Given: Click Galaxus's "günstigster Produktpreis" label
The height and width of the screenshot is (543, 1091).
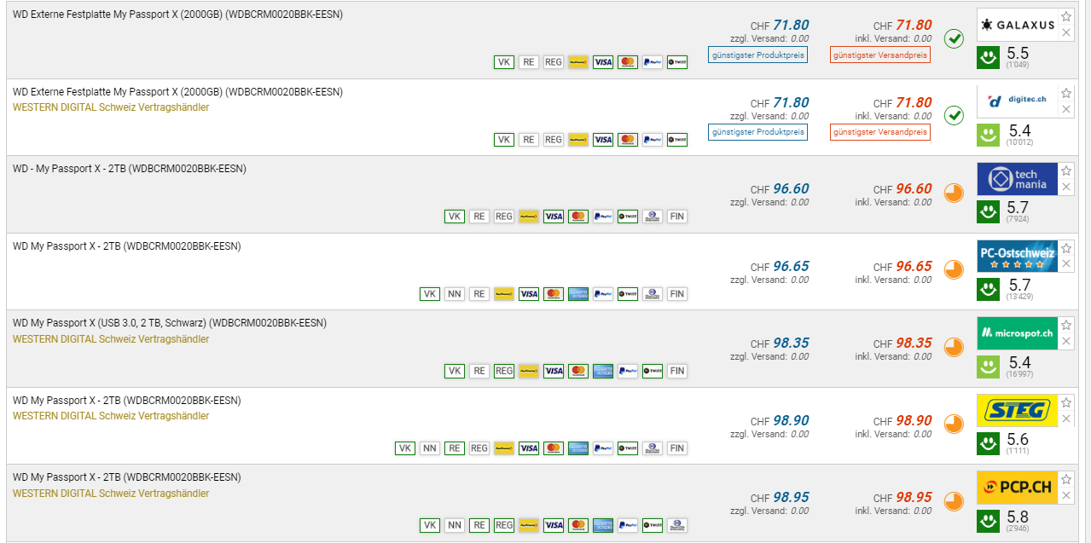Looking at the screenshot, I should click(757, 55).
